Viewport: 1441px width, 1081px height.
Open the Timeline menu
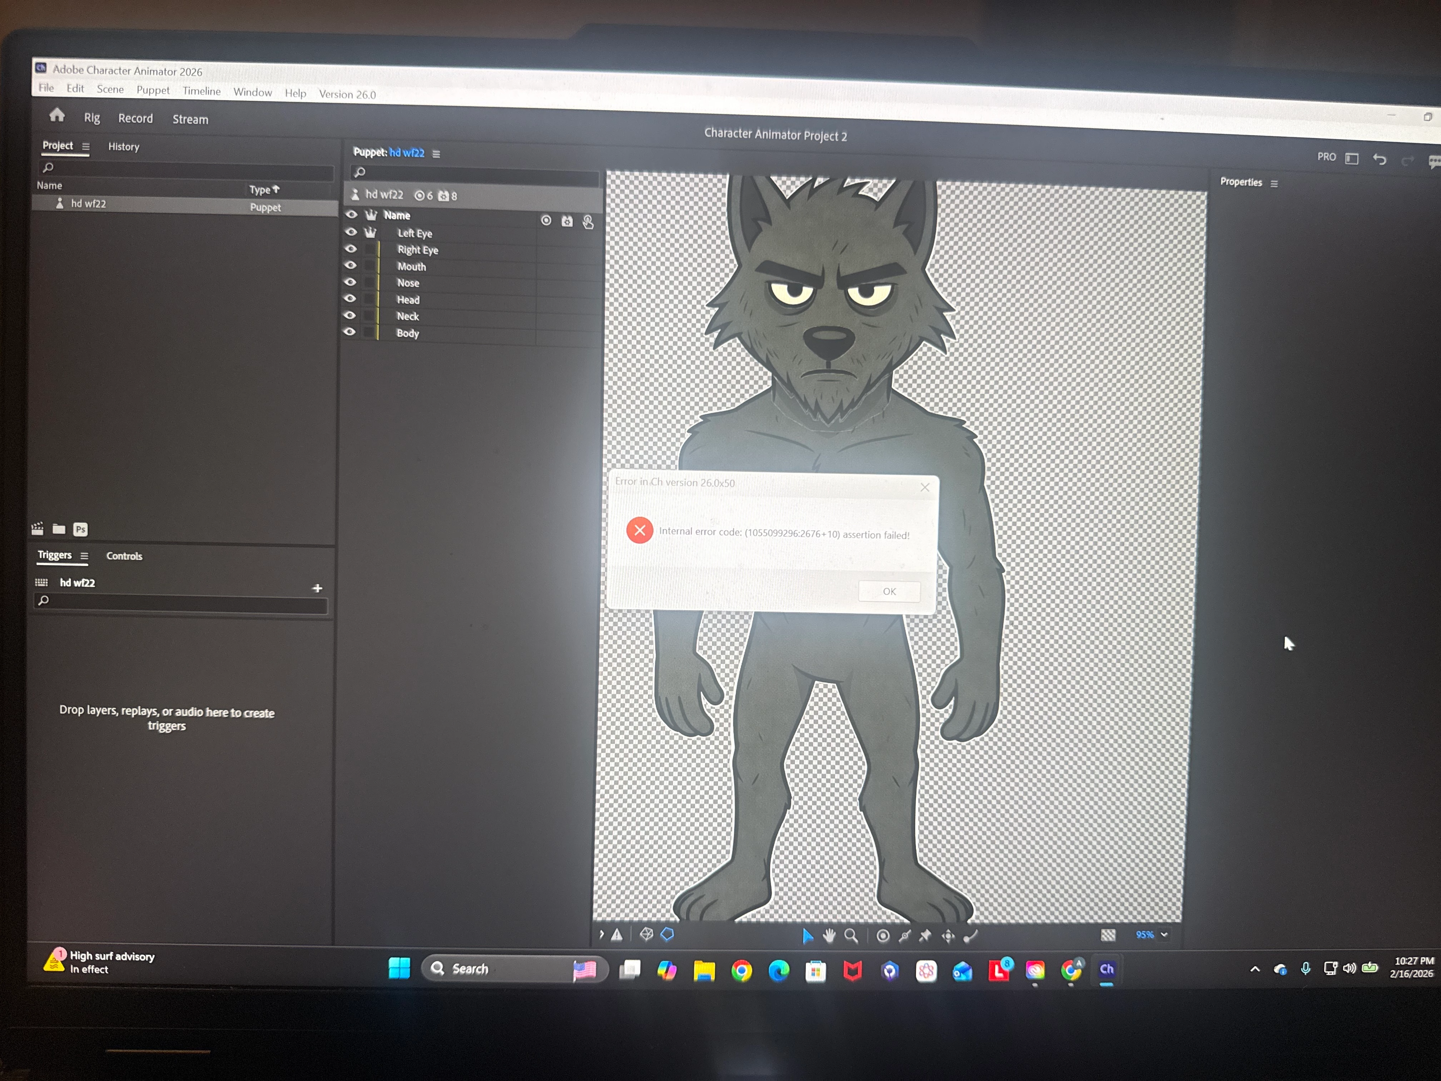pyautogui.click(x=201, y=91)
